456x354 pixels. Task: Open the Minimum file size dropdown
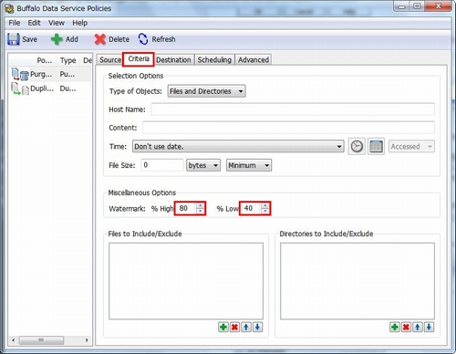click(x=249, y=165)
